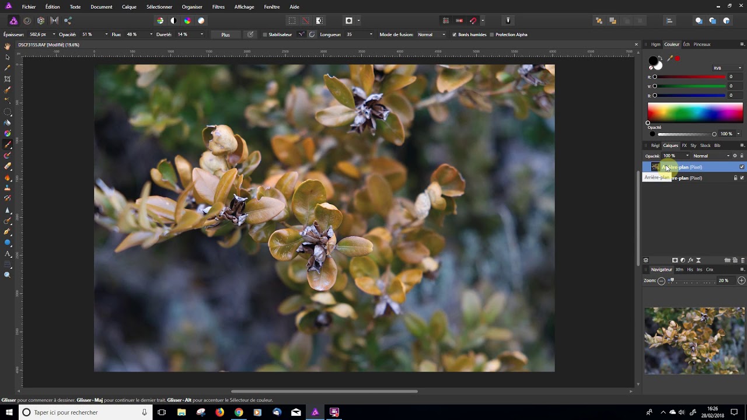The height and width of the screenshot is (420, 747).
Task: Select the Artistic Text tool
Action: pos(8,254)
